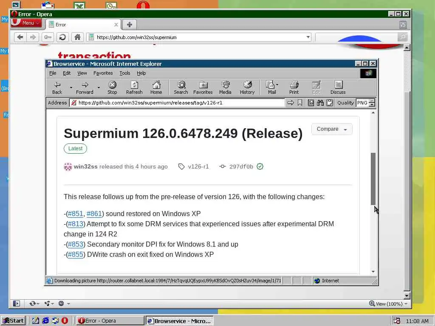
Task: Expand Opera address bar dropdown arrow
Action: [x=308, y=37]
